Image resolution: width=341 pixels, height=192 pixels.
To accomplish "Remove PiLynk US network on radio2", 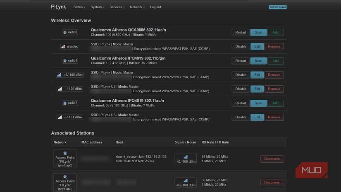I will (274, 117).
